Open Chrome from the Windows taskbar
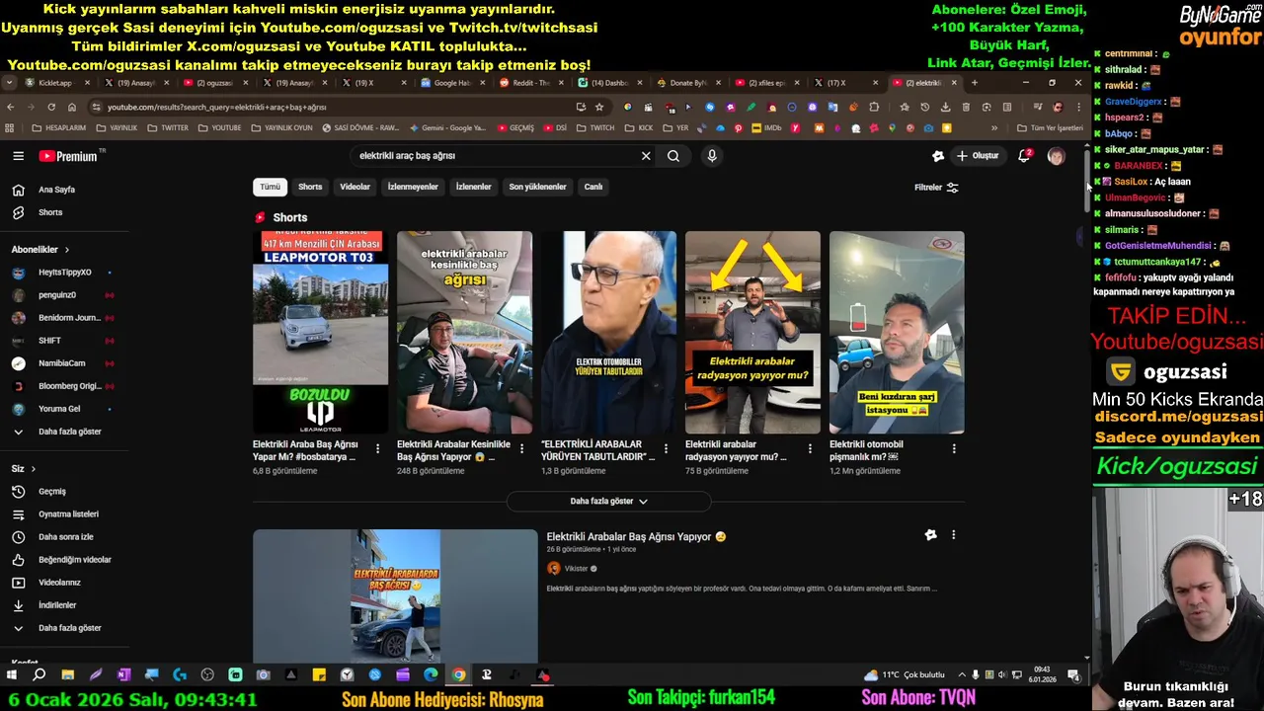The image size is (1264, 711). click(458, 675)
